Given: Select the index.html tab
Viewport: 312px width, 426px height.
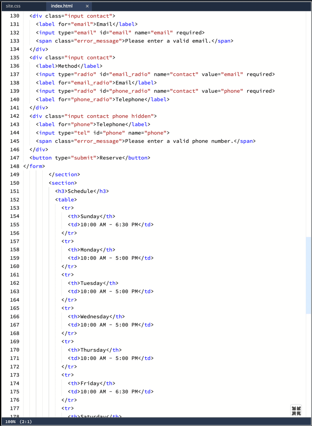Looking at the screenshot, I should point(61,6).
